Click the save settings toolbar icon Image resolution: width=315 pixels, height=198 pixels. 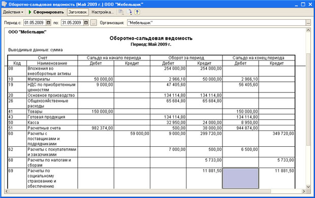pos(121,12)
